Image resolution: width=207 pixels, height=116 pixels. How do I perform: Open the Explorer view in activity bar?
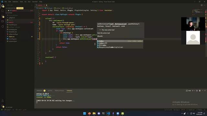click(3, 6)
